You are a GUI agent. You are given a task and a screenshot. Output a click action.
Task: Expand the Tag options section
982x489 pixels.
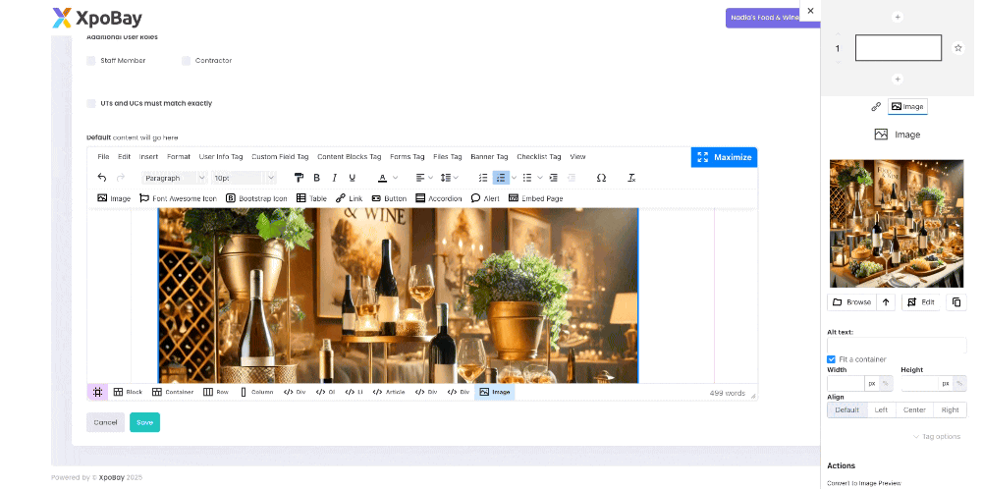point(936,436)
